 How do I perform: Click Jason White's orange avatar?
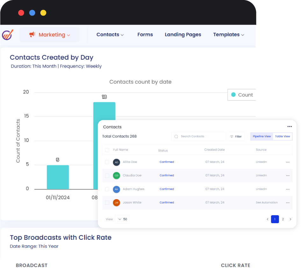tap(116, 203)
